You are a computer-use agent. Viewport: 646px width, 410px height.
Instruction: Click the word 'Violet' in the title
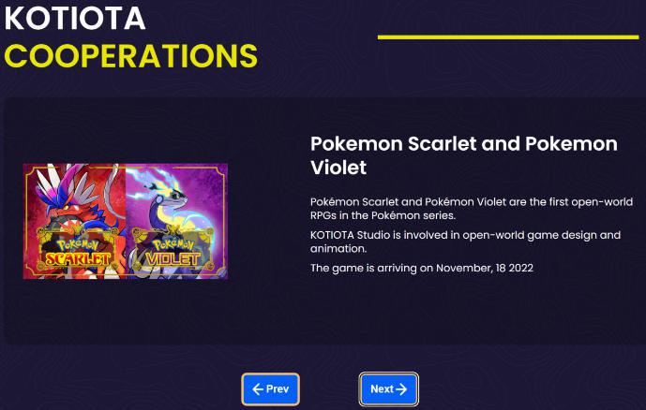(338, 168)
